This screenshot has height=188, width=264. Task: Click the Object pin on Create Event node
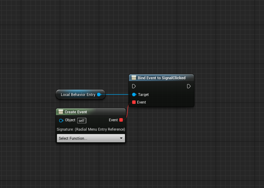click(61, 120)
